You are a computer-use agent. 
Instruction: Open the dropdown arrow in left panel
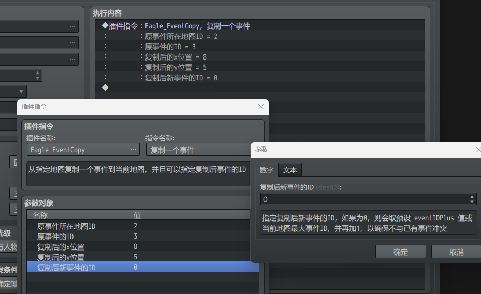[x=21, y=92]
